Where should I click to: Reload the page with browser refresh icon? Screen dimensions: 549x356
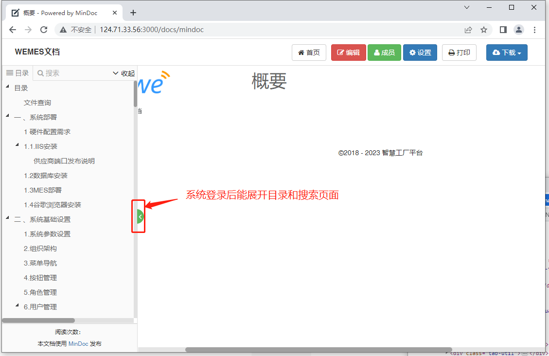click(44, 30)
